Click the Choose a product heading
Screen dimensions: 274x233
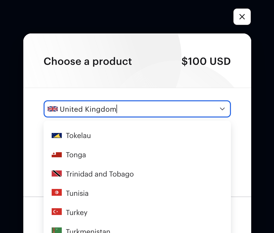[88, 61]
